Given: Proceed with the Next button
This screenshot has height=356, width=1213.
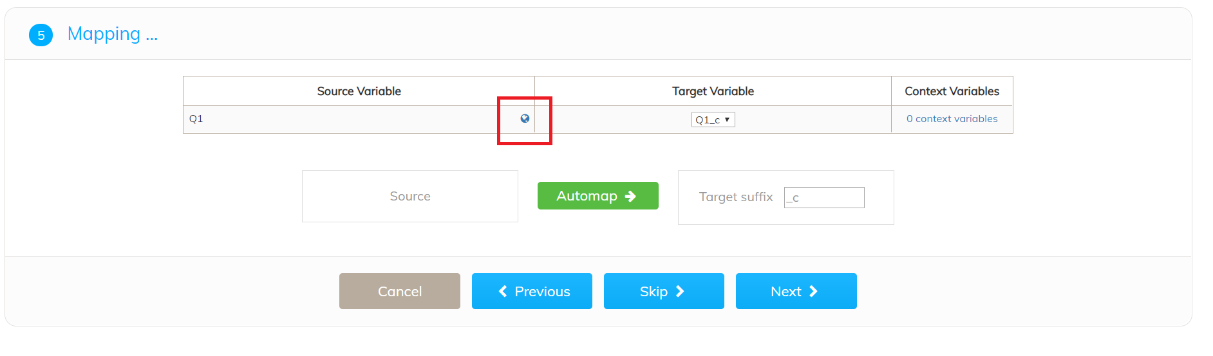Looking at the screenshot, I should point(796,291).
